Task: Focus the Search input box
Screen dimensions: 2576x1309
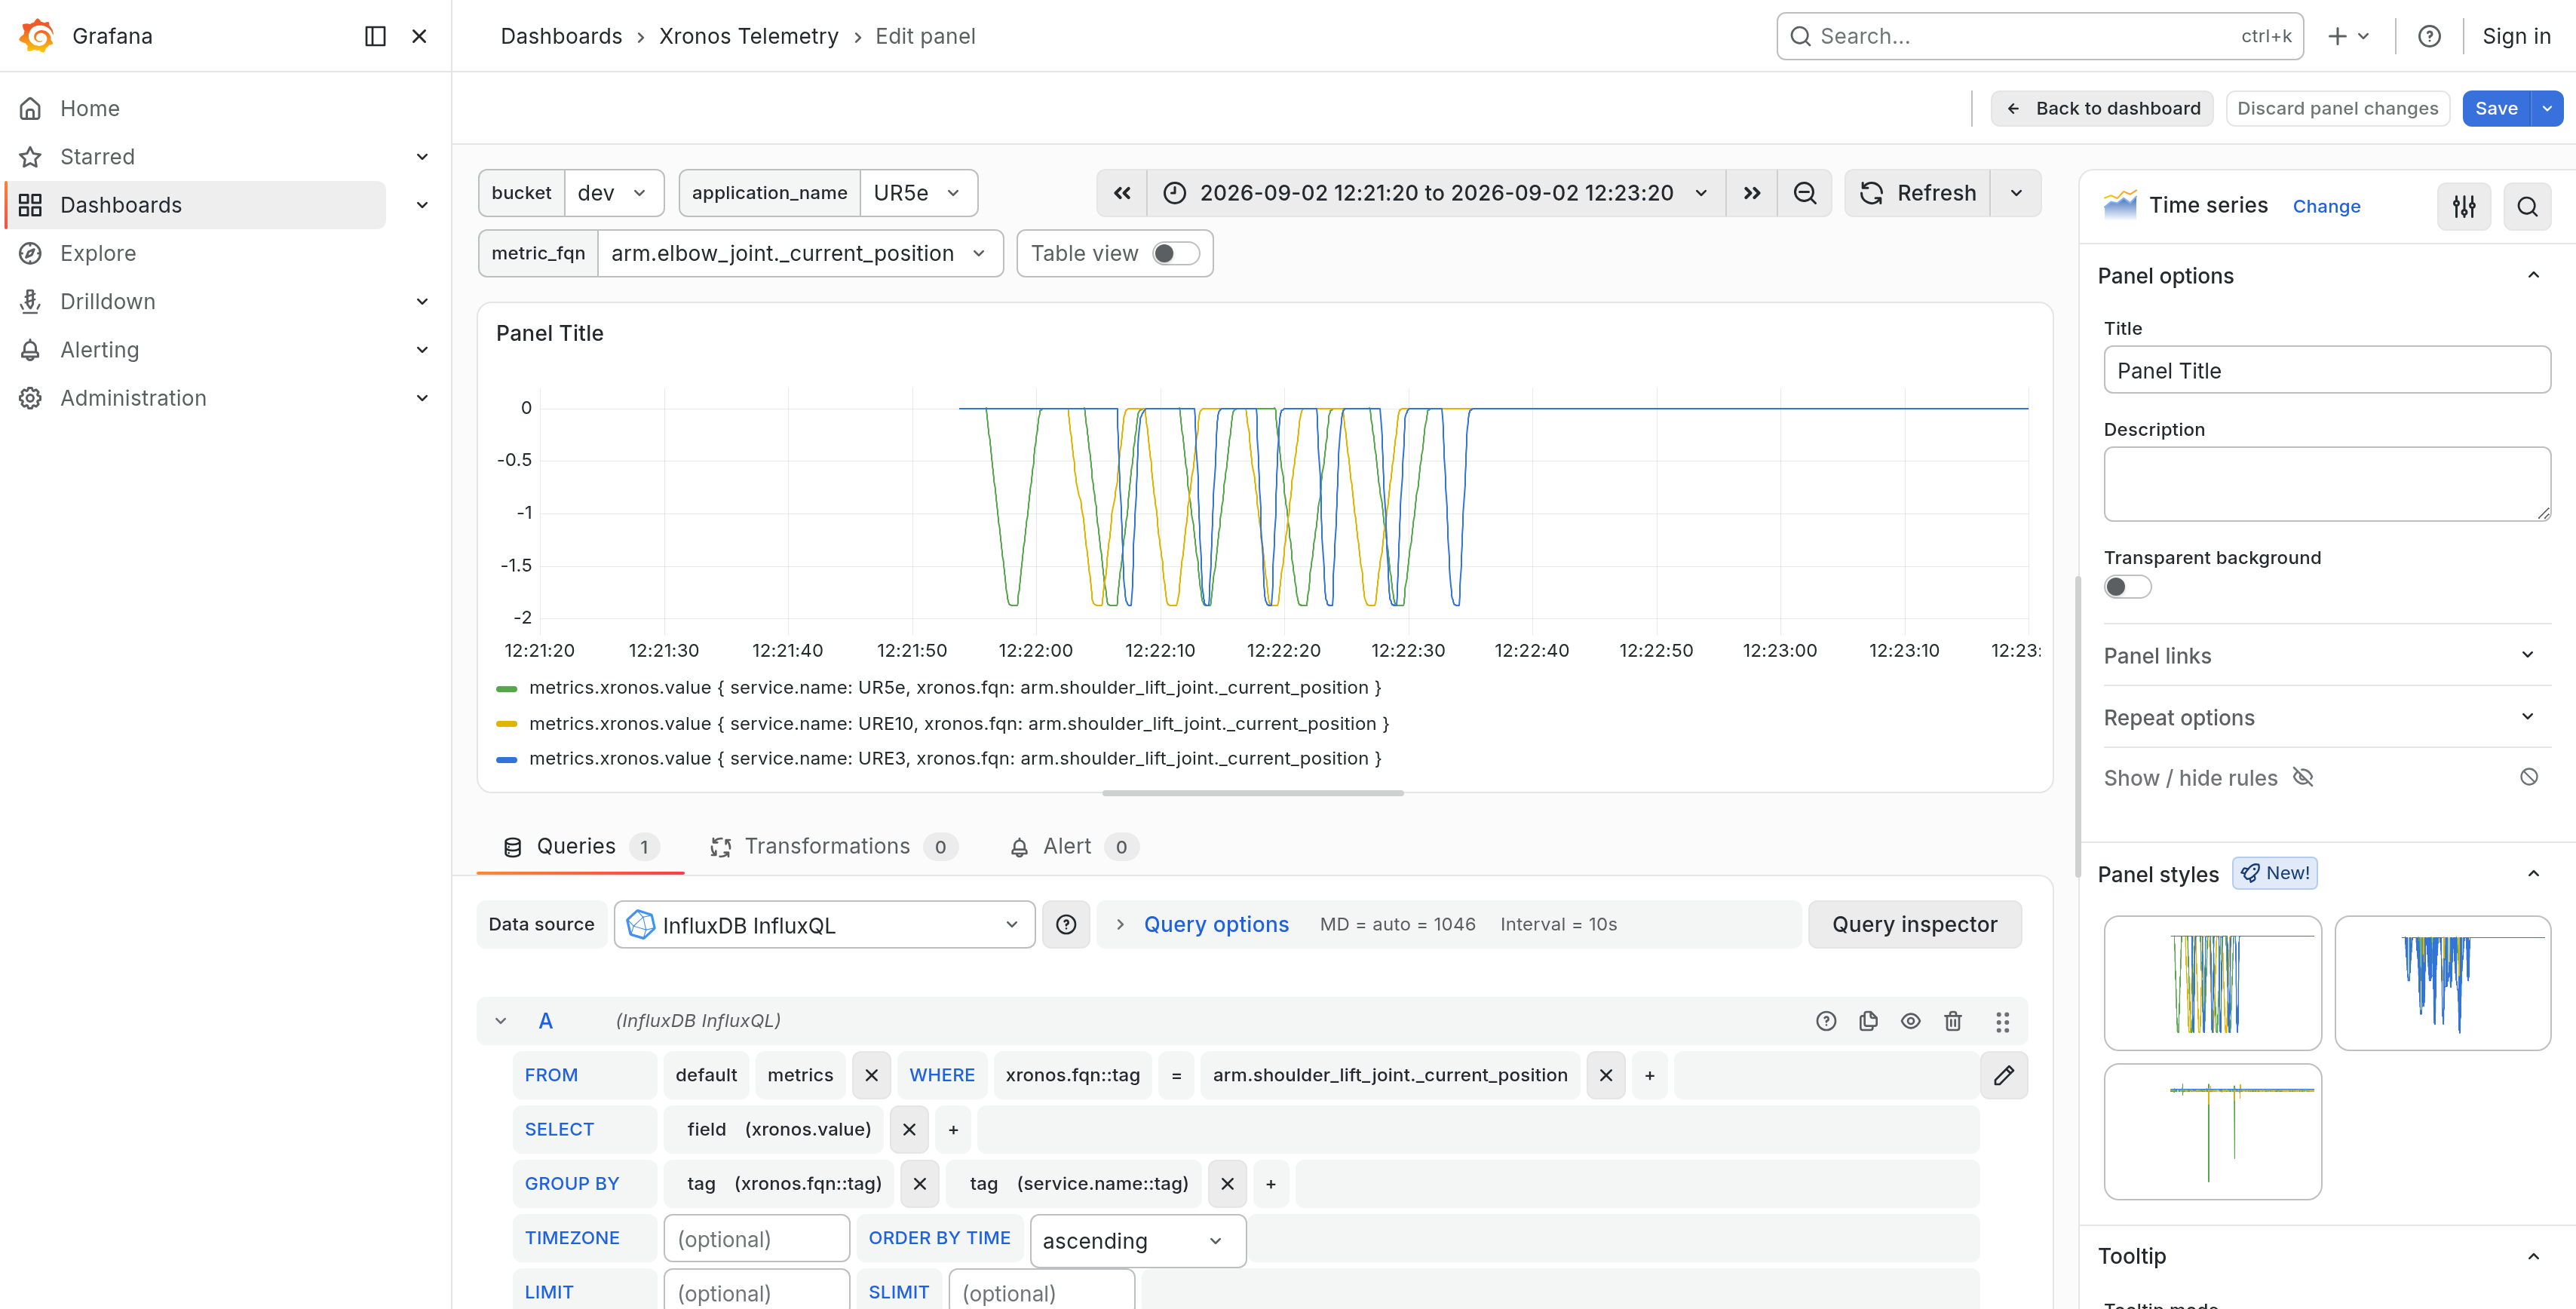Action: 2040,36
